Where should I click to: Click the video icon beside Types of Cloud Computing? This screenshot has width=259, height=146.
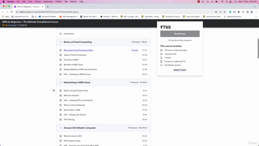(x=60, y=55)
